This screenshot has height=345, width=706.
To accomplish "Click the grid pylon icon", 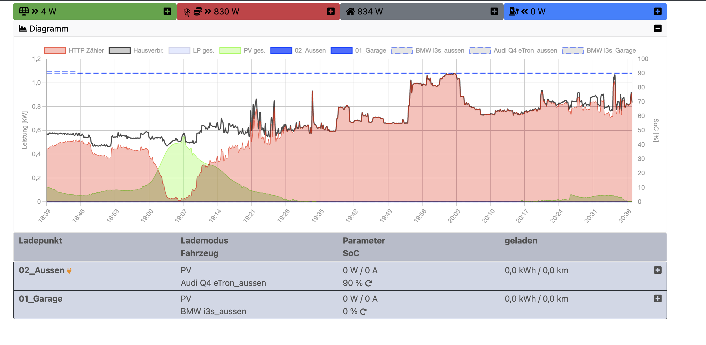I will coord(187,12).
